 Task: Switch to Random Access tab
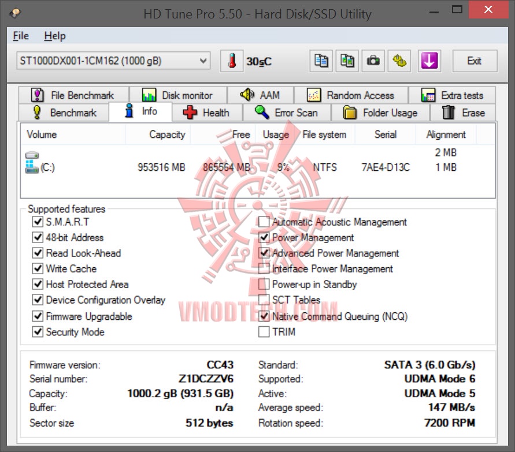click(x=351, y=95)
